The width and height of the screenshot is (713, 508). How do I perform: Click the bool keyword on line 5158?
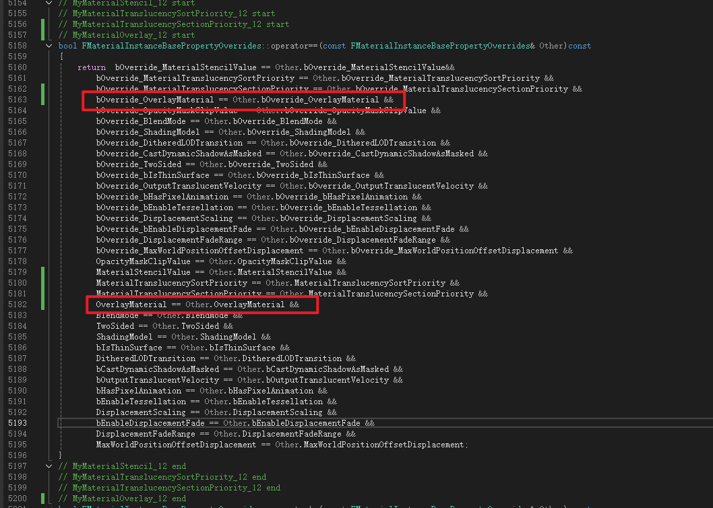pyautogui.click(x=67, y=46)
